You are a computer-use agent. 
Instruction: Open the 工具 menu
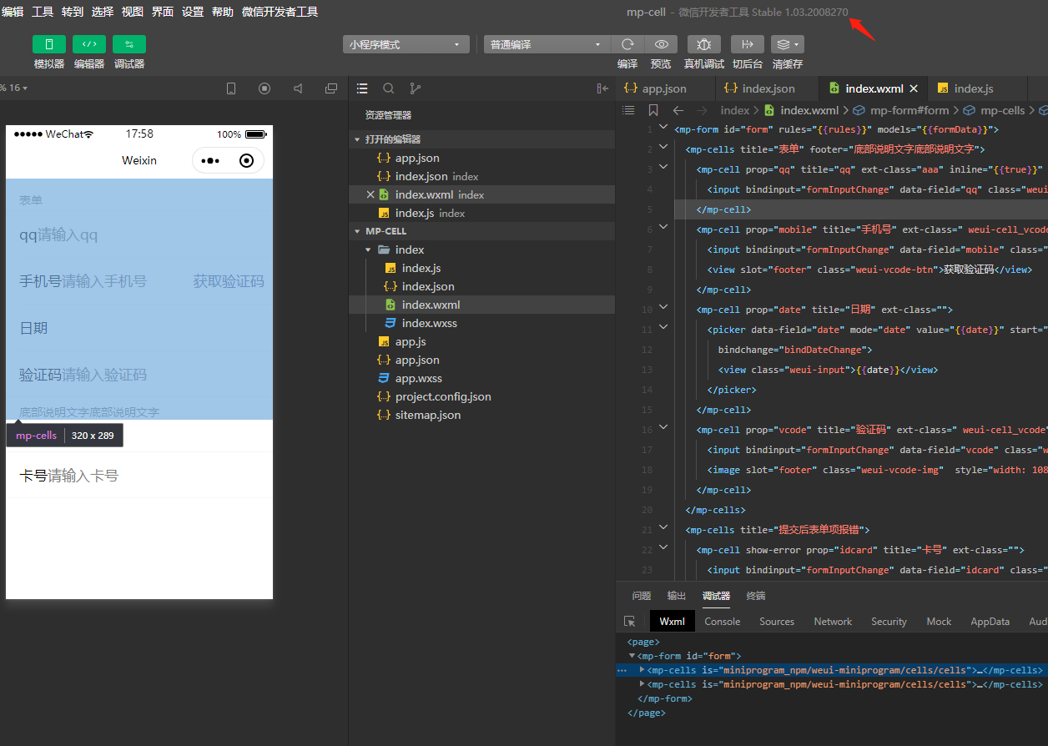coord(43,12)
